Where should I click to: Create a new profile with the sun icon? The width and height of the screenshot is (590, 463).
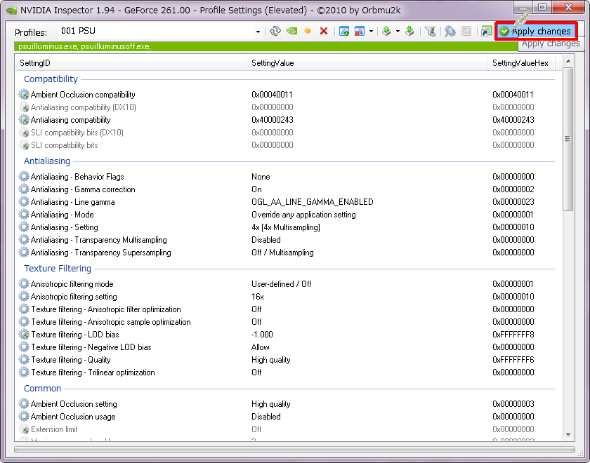(308, 31)
